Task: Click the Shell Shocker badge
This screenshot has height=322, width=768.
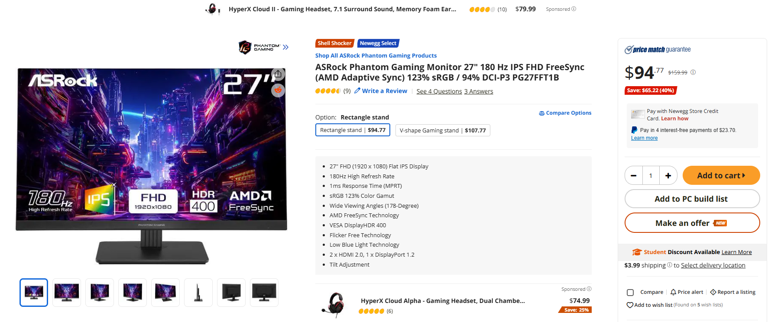Action: [334, 43]
